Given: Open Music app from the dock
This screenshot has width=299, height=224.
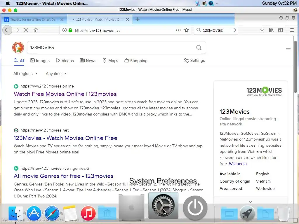Looking at the screenshot, I should 88,213.
